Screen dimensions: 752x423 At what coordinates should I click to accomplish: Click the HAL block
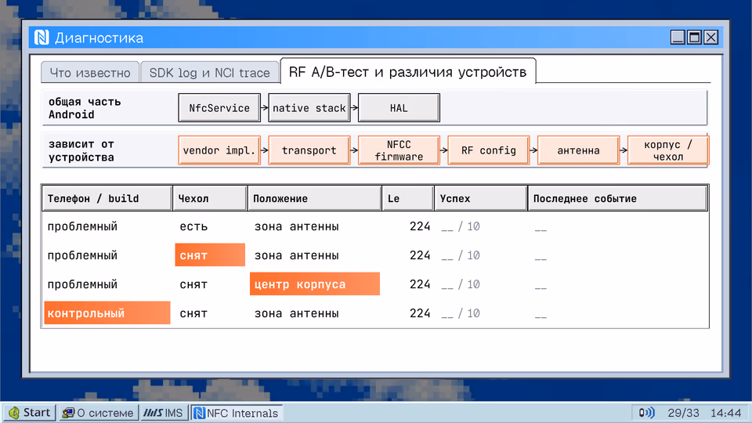point(399,108)
